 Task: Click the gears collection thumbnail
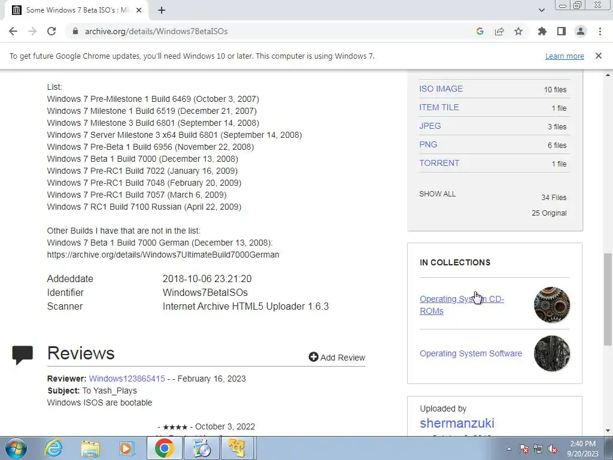(x=551, y=305)
